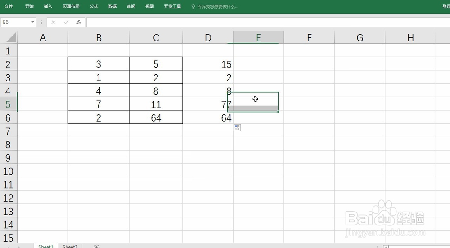Screen dimensions: 450x248
Task: Open the Auto Fill Options button
Action: click(x=237, y=128)
